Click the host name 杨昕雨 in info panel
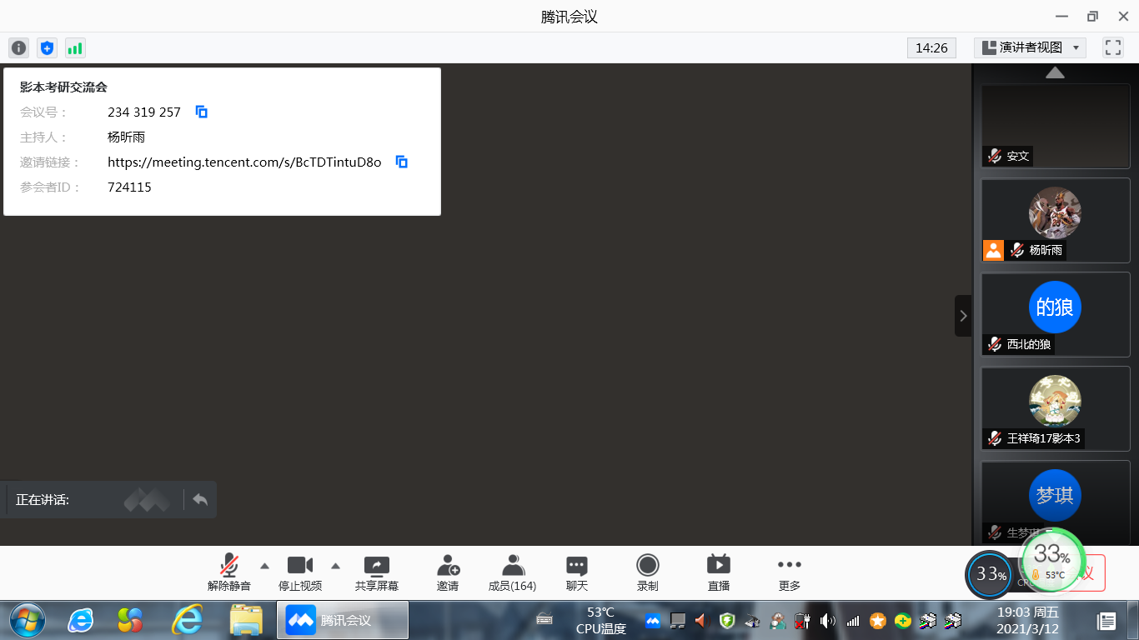Viewport: 1139px width, 640px height. [x=127, y=137]
